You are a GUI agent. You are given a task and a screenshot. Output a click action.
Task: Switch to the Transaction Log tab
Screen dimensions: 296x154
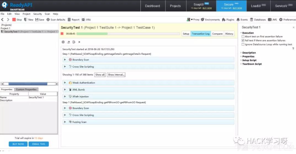click(201, 34)
